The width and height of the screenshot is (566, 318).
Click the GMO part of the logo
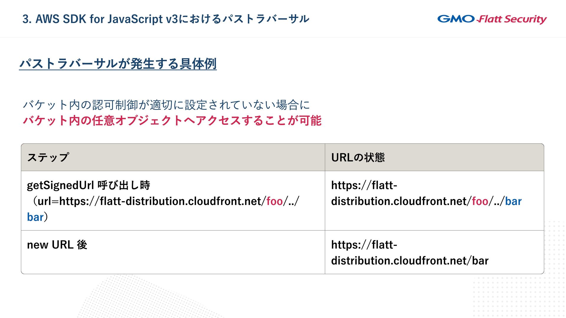456,19
